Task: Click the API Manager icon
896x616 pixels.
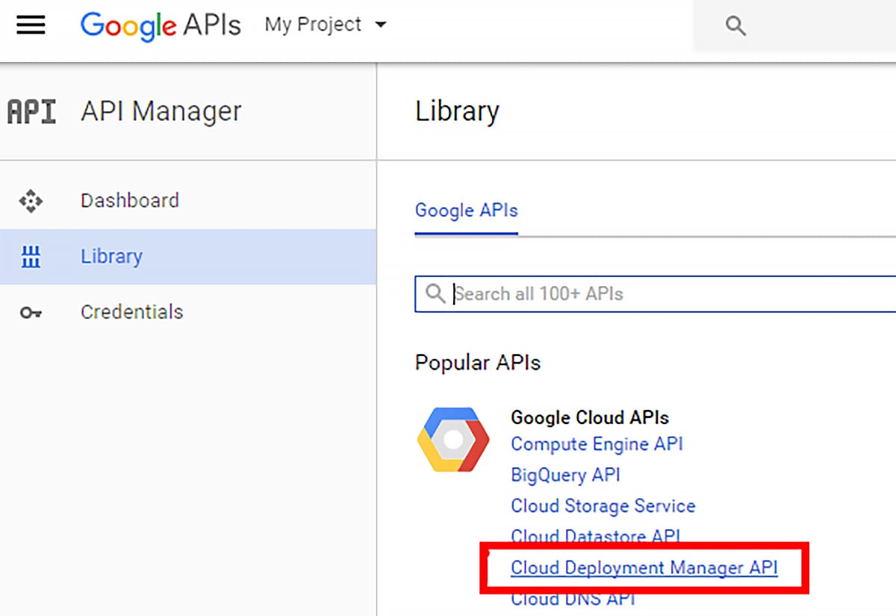Action: 31,111
